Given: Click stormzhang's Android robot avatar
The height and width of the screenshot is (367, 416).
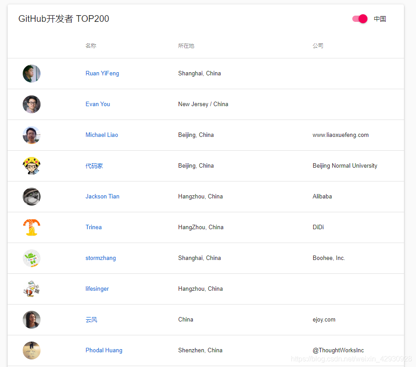Looking at the screenshot, I should (x=32, y=258).
